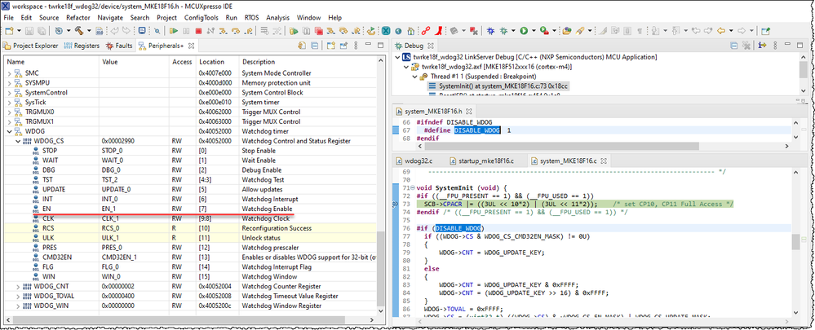Open the ConfigTools menu
The image size is (815, 330).
(202, 17)
